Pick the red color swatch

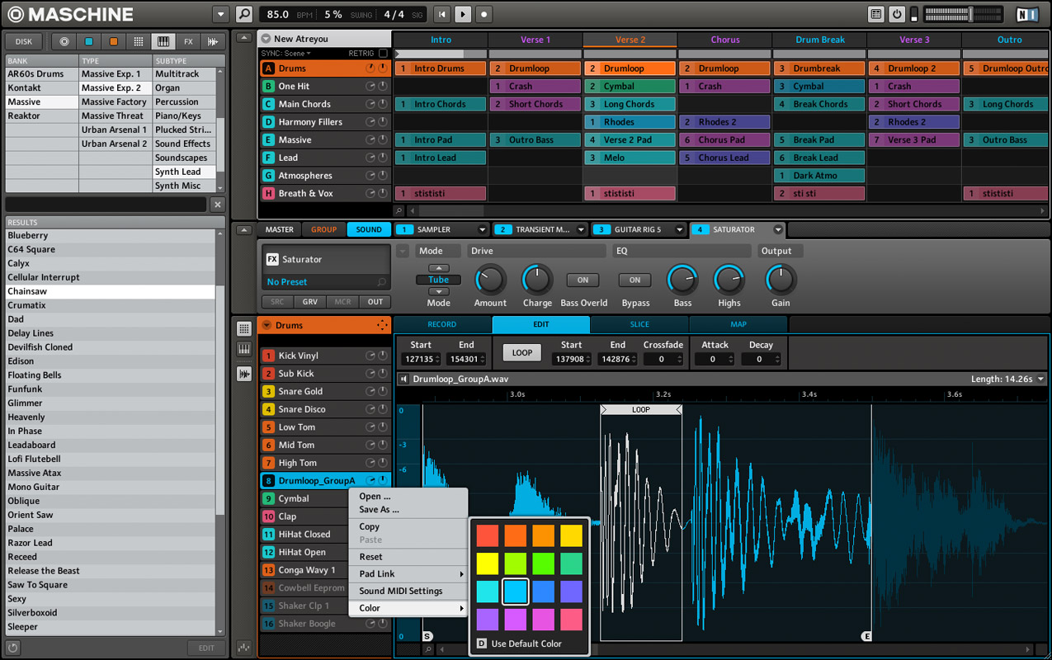click(488, 536)
